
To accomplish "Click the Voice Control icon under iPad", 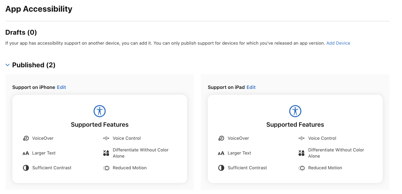I will point(302,138).
